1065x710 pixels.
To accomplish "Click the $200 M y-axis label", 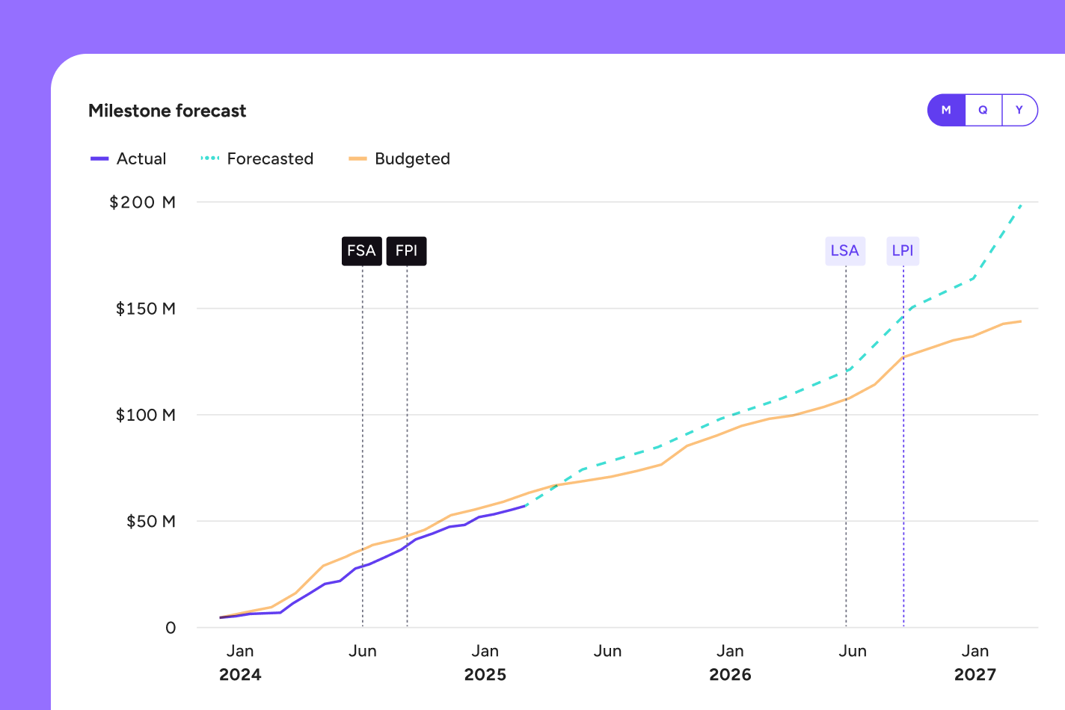I will [142, 203].
